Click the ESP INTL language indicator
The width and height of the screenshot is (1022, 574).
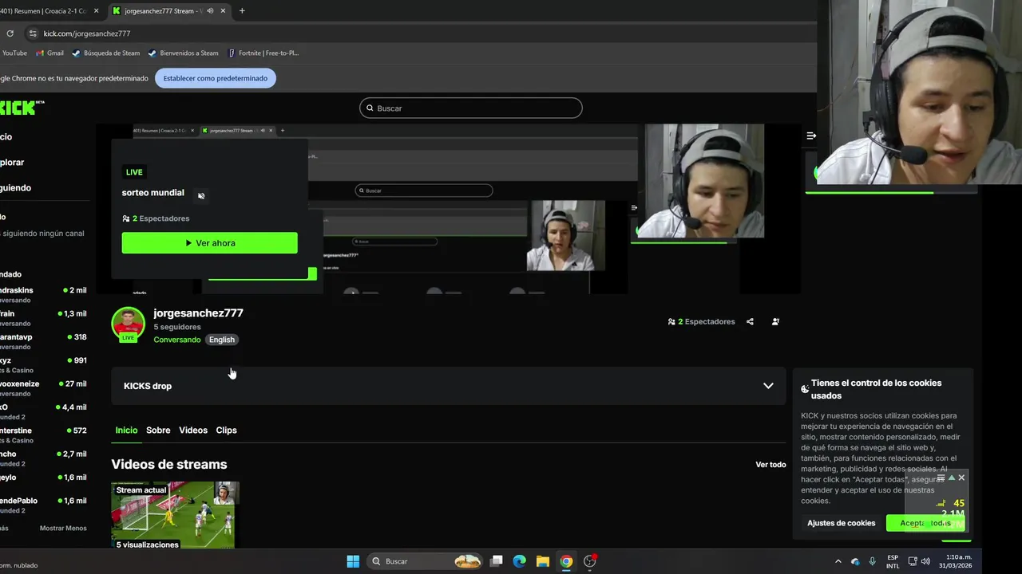coord(893,561)
